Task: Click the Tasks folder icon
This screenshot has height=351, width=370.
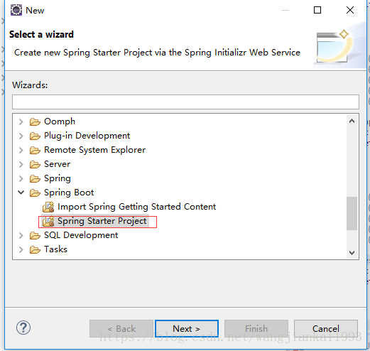Action: click(35, 249)
